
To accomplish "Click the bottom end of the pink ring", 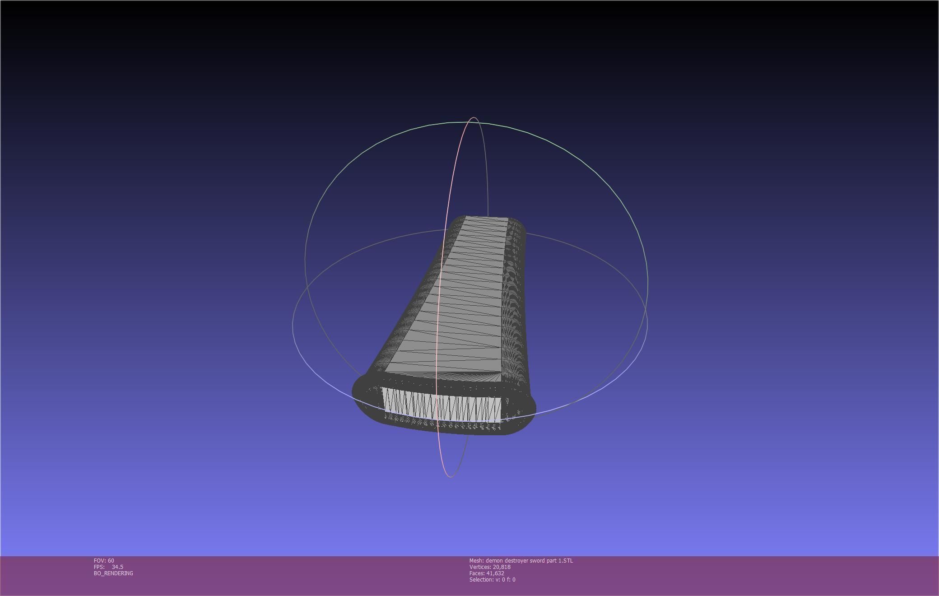I will pyautogui.click(x=450, y=476).
